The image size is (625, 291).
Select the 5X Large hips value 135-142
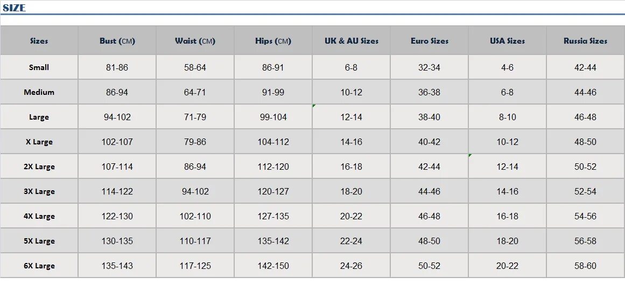tap(273, 241)
